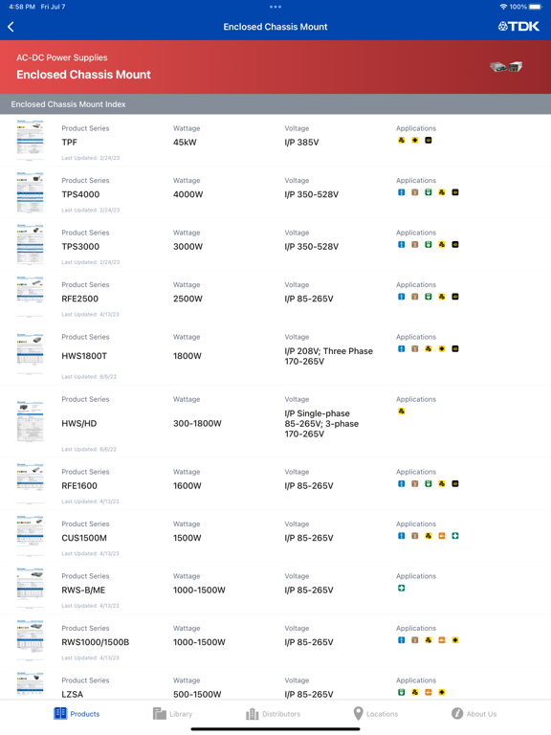This screenshot has height=735, width=551.
Task: Click the 300-1800W wattage value
Action: click(197, 424)
